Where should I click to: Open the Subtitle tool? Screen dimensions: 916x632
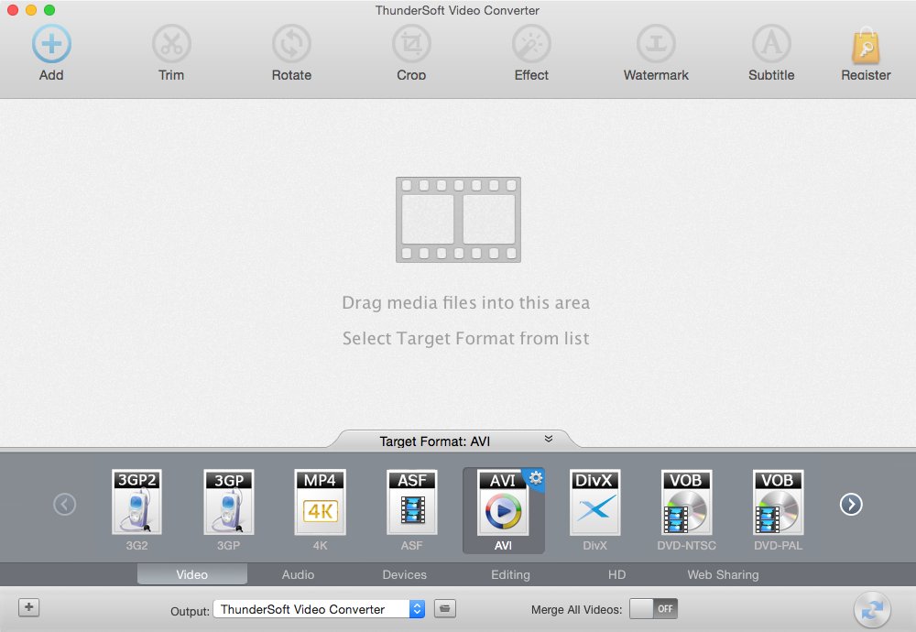(x=771, y=44)
